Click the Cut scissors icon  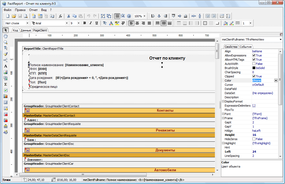click(68, 16)
